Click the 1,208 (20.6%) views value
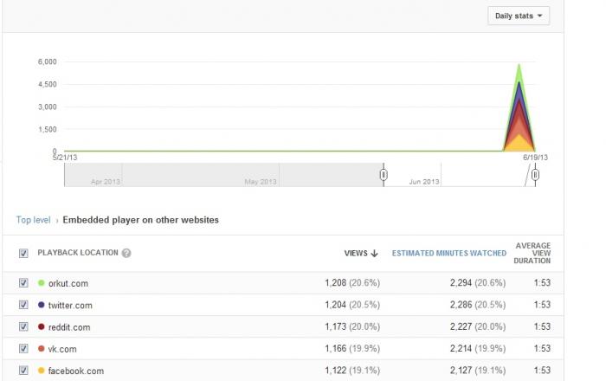Viewport: 606px width, 381px height. tap(352, 283)
